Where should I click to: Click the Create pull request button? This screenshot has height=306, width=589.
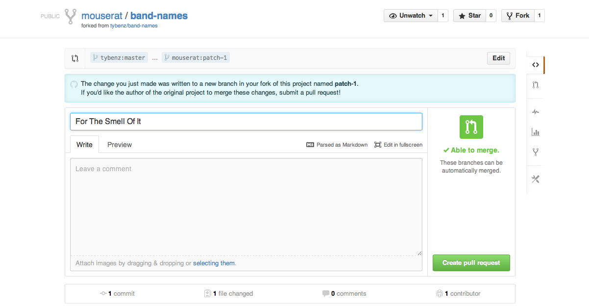pyautogui.click(x=471, y=263)
